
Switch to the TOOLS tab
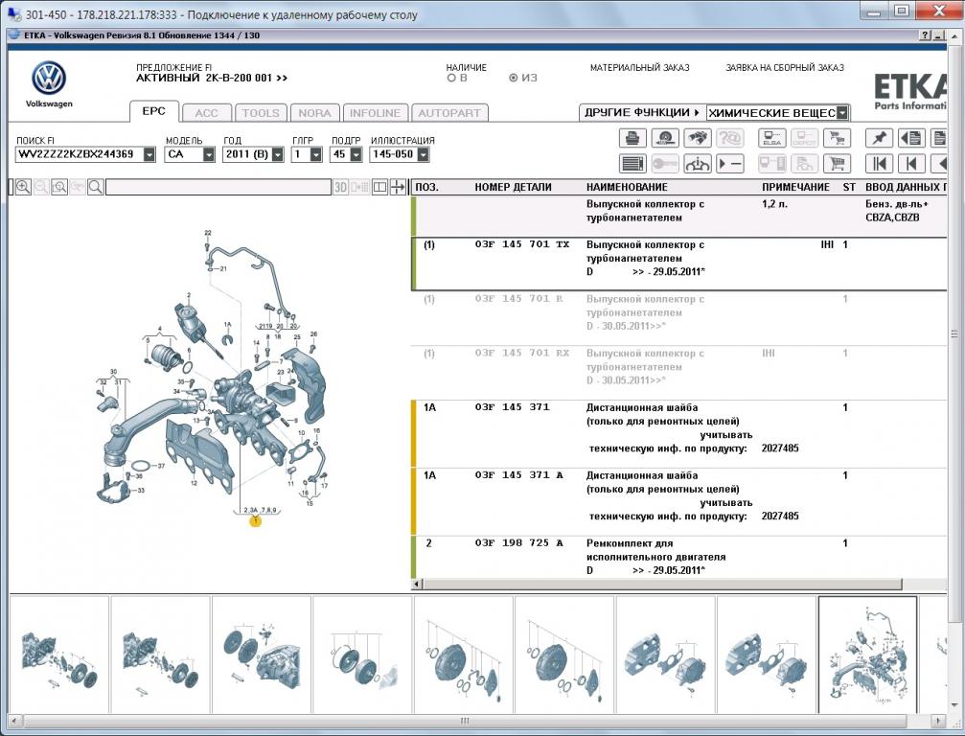click(x=261, y=113)
